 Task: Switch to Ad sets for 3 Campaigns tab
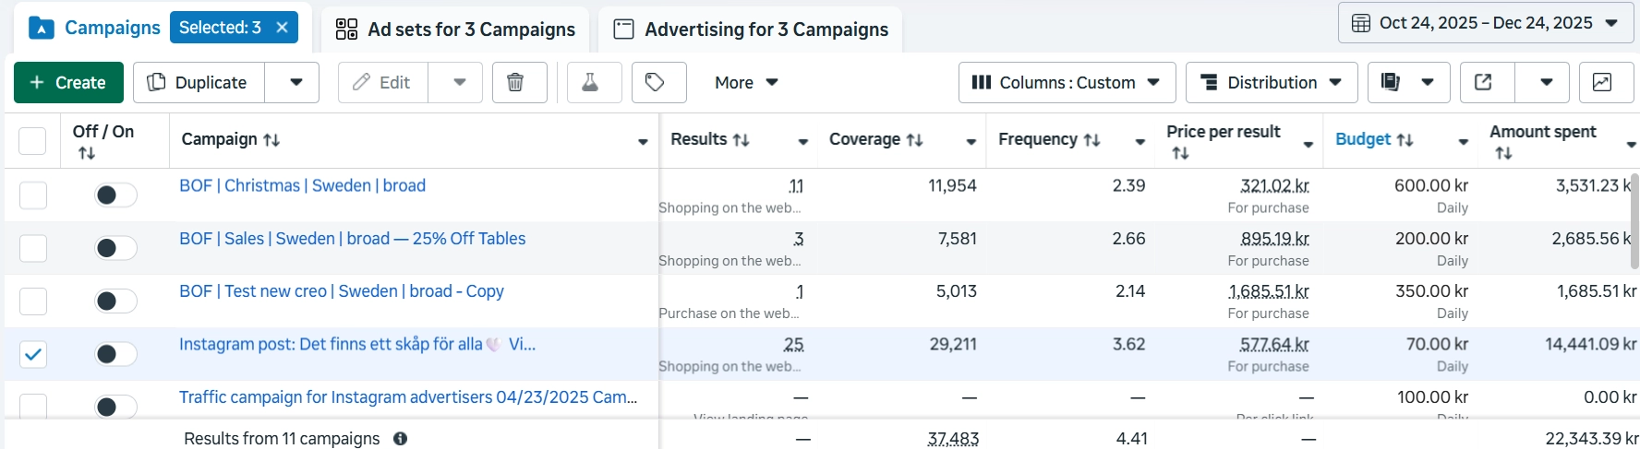tap(455, 30)
